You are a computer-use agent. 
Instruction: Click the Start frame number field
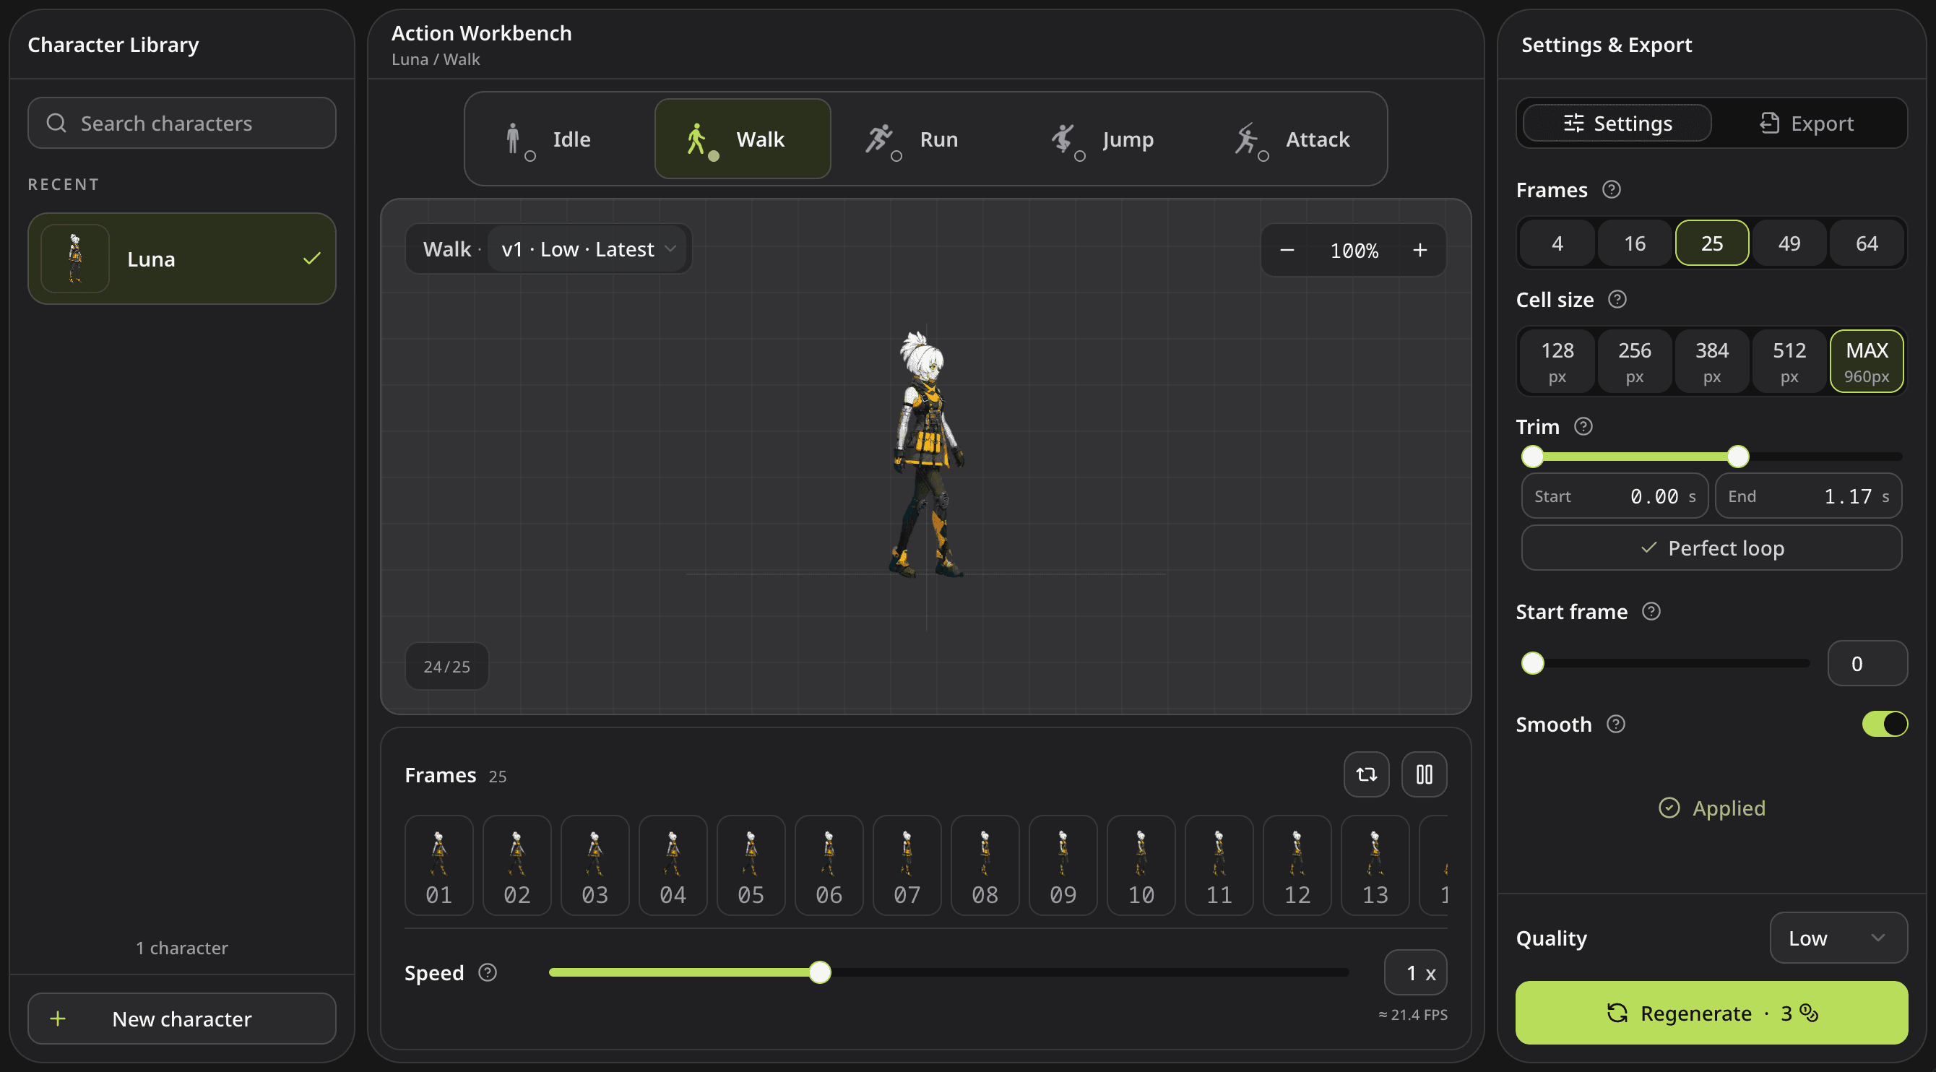click(1867, 663)
